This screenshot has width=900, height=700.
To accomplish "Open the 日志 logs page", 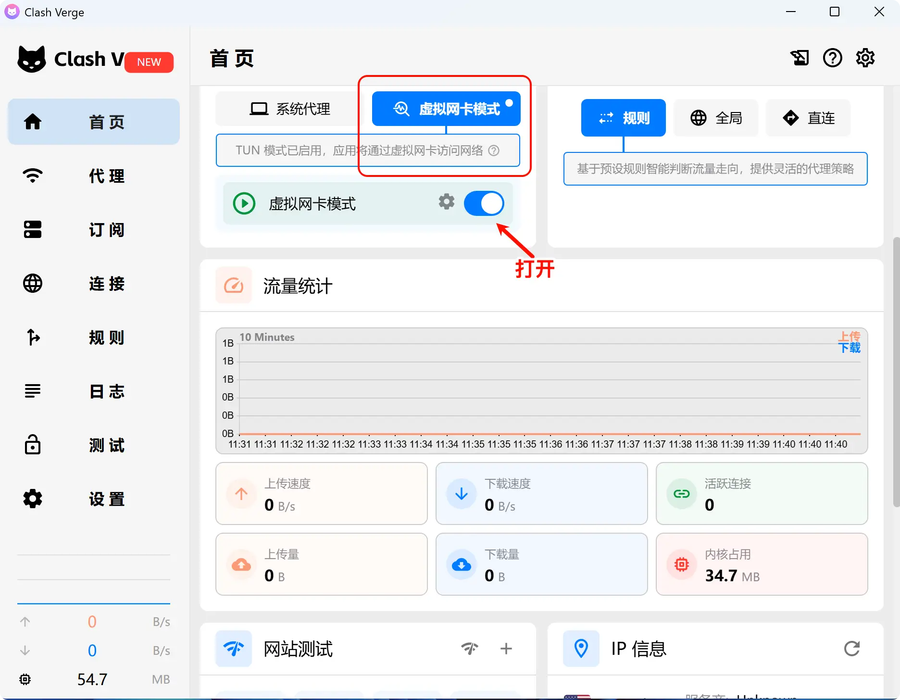I will (94, 391).
